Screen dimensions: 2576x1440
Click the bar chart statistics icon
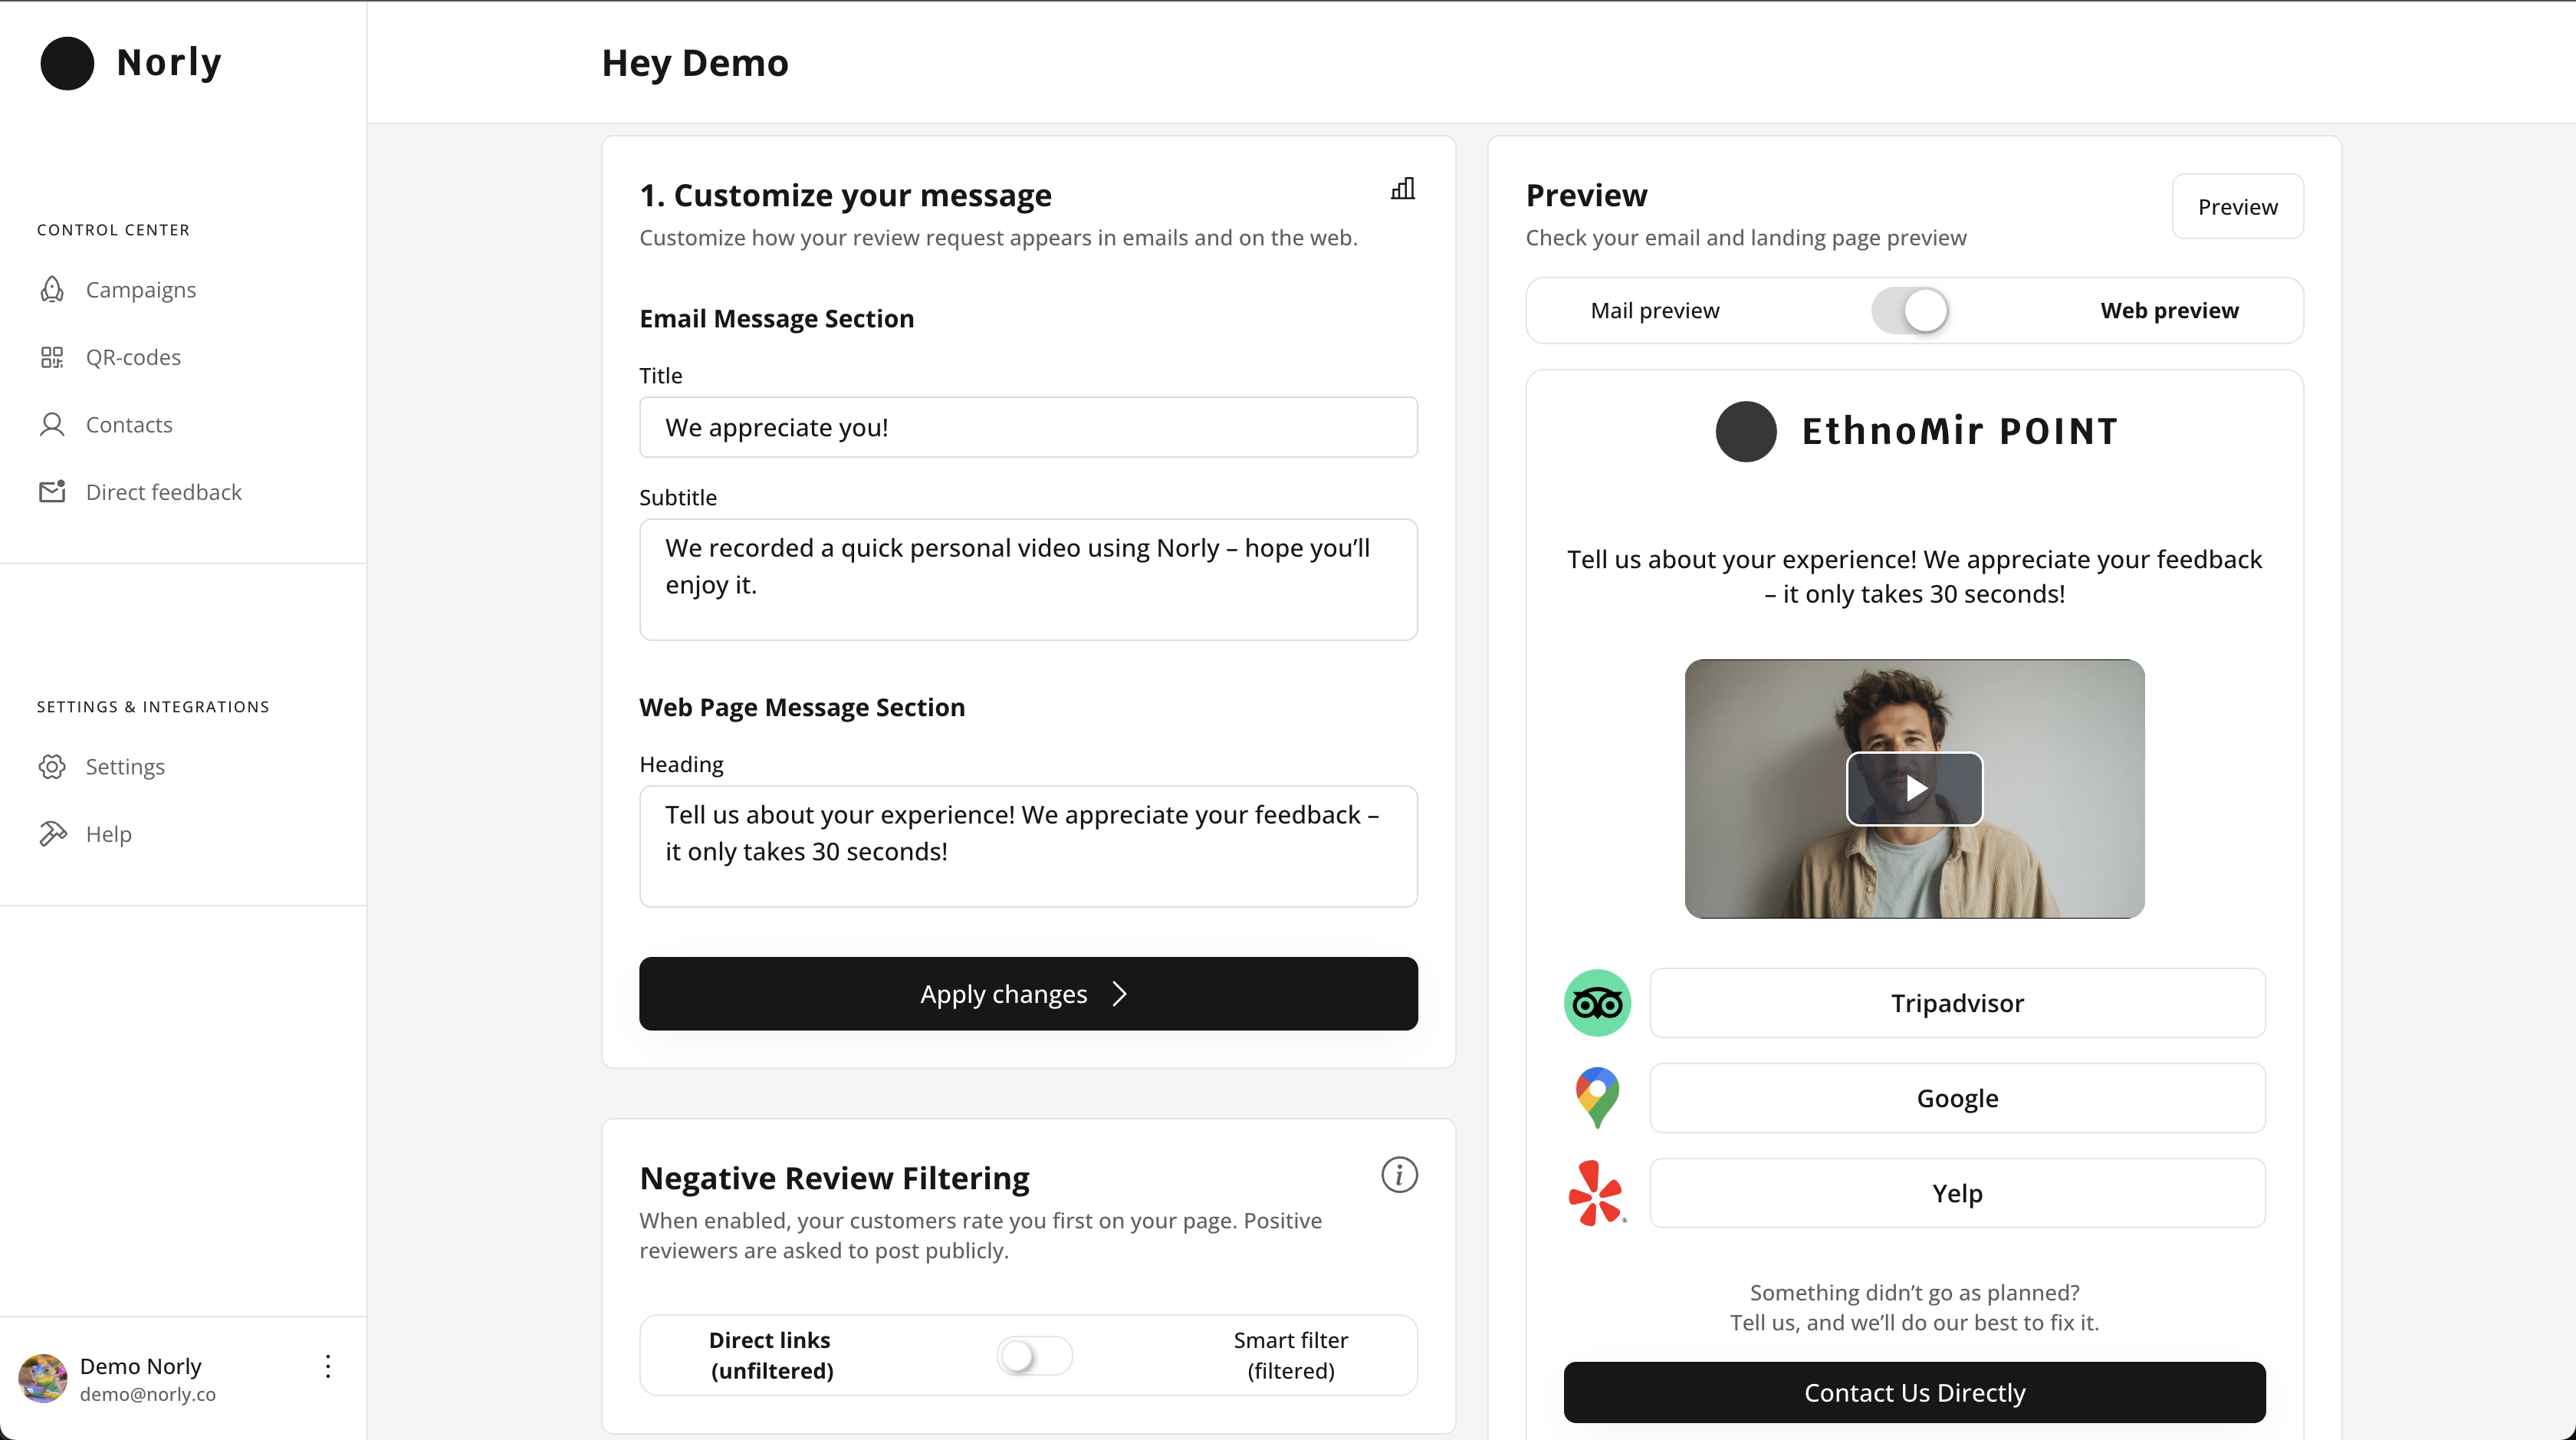pyautogui.click(x=1403, y=189)
